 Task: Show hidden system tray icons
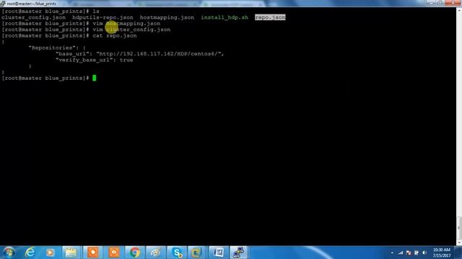(x=392, y=253)
